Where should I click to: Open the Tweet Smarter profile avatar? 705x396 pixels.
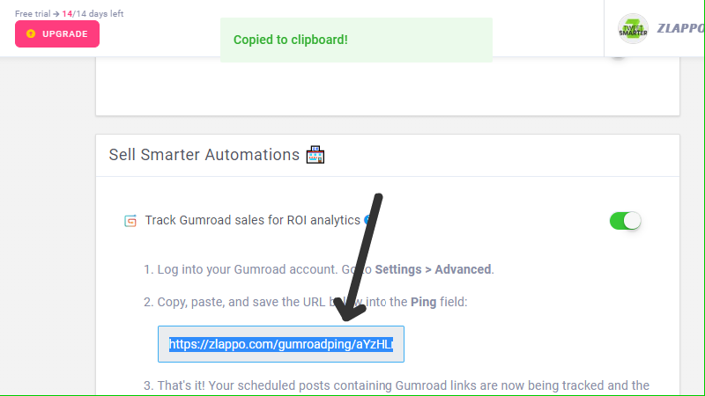[x=633, y=29]
